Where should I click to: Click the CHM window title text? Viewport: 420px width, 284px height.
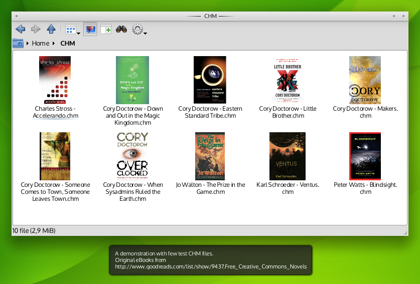click(x=210, y=16)
